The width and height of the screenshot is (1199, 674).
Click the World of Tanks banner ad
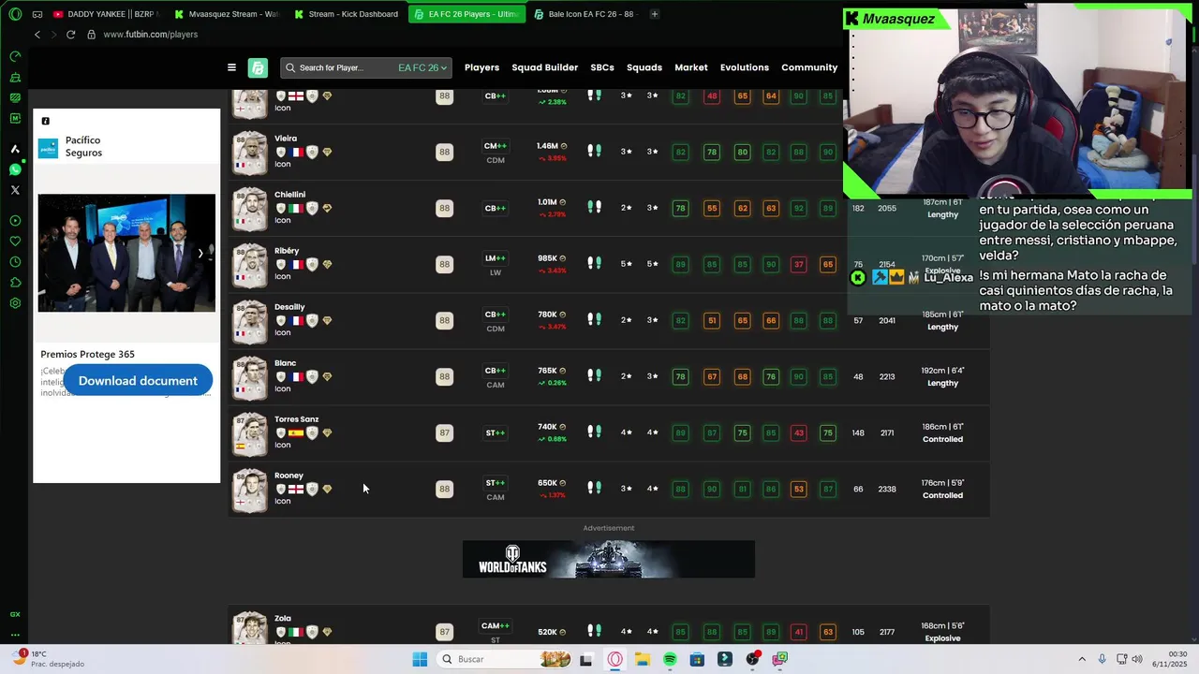(x=609, y=559)
